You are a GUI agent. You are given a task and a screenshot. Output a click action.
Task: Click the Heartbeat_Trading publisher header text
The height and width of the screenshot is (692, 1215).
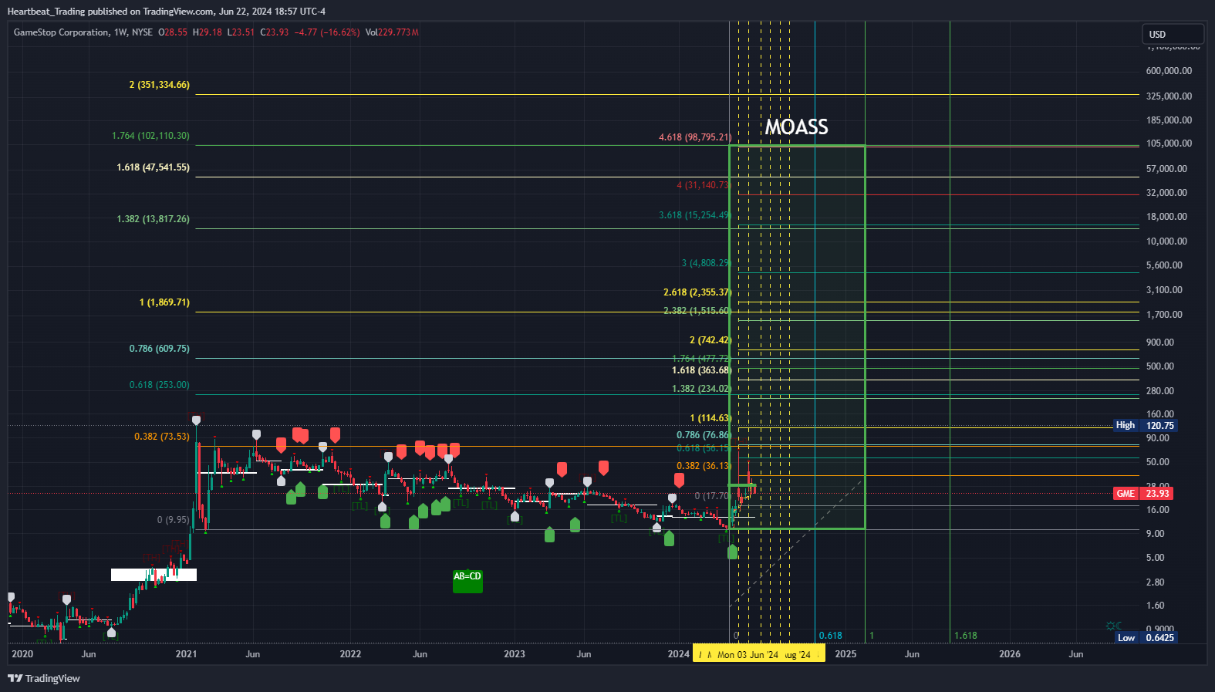(46, 12)
